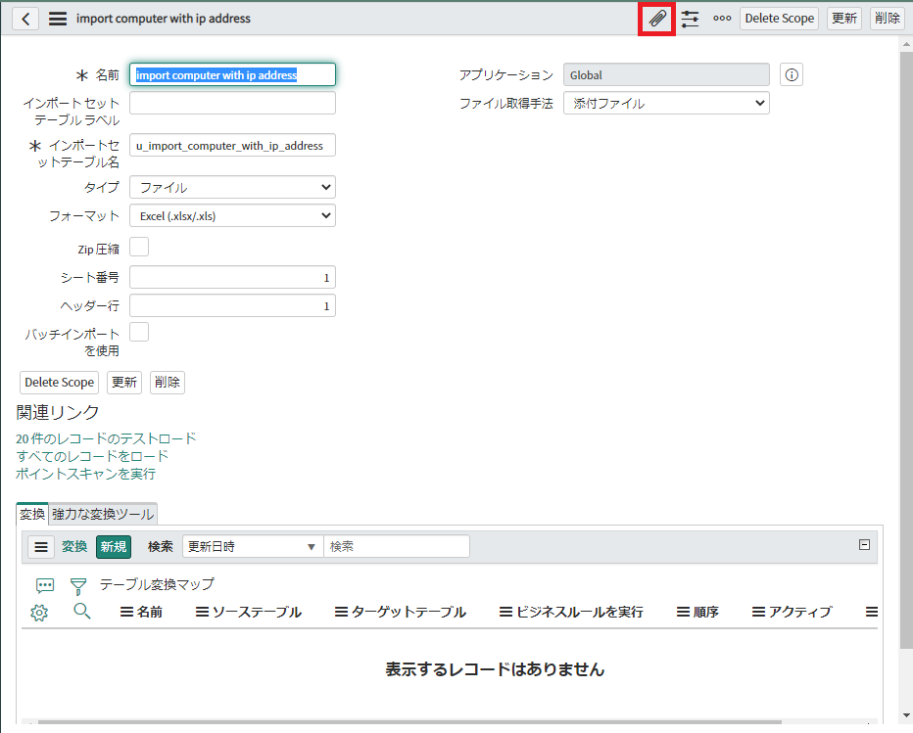Open the related list hamburger menu
The width and height of the screenshot is (913, 733).
coord(41,547)
